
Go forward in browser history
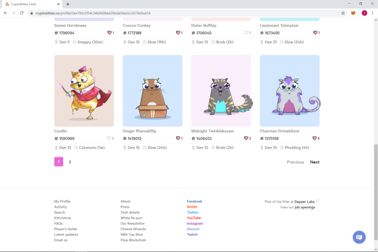13,13
